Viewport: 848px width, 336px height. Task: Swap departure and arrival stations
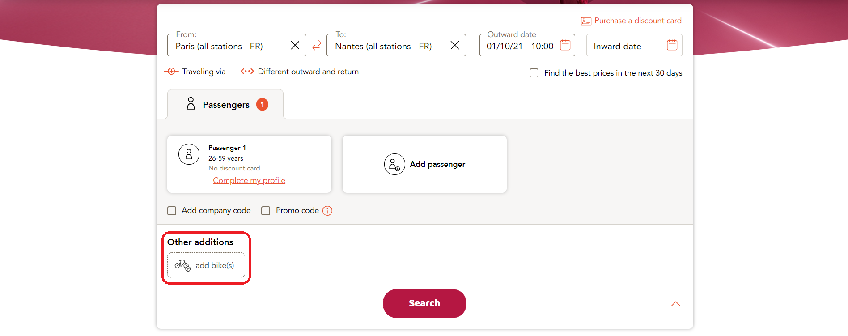point(317,45)
